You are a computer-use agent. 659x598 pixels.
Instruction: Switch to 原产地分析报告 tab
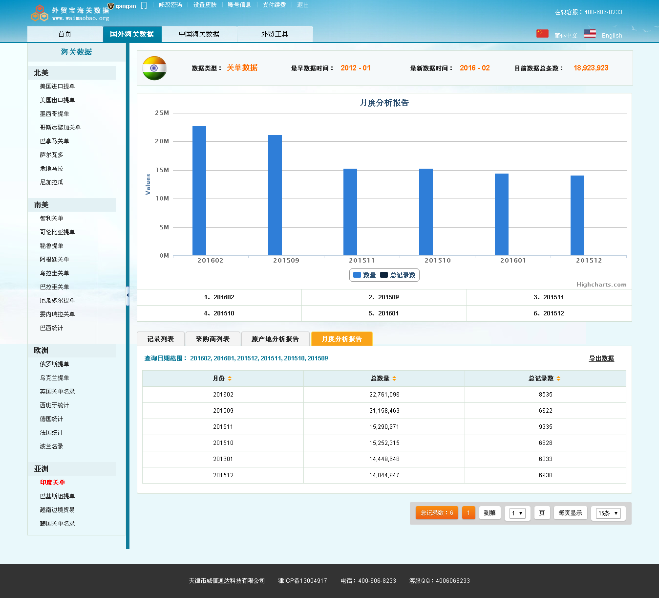tap(276, 339)
